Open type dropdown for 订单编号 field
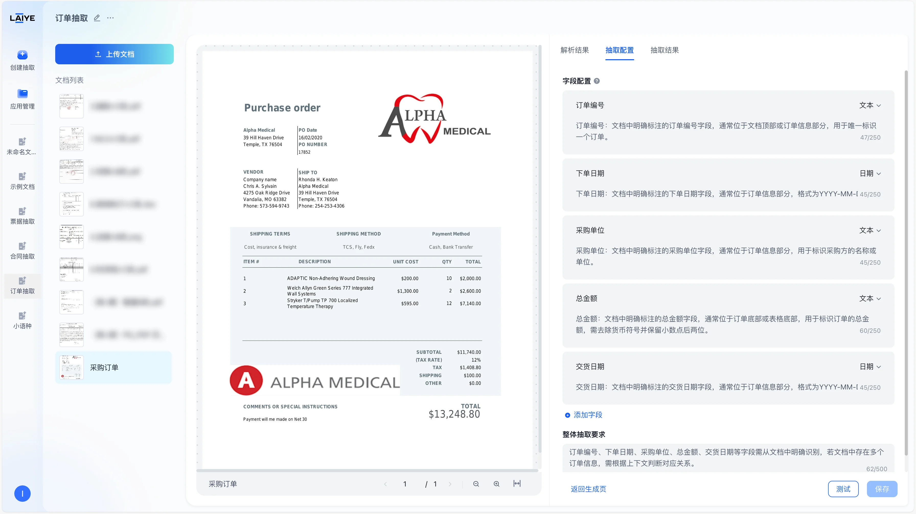Image resolution: width=916 pixels, height=514 pixels. coord(870,105)
